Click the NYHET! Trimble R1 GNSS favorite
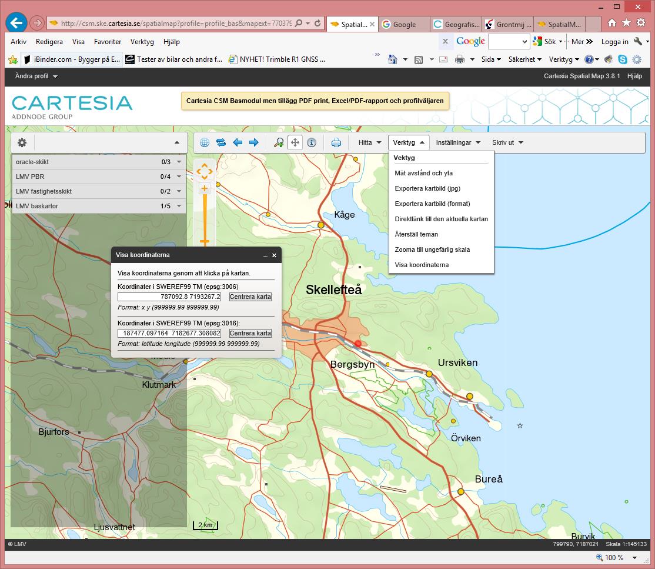 (276, 59)
